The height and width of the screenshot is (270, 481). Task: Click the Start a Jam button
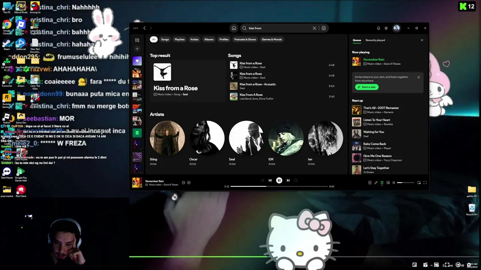coord(367,87)
